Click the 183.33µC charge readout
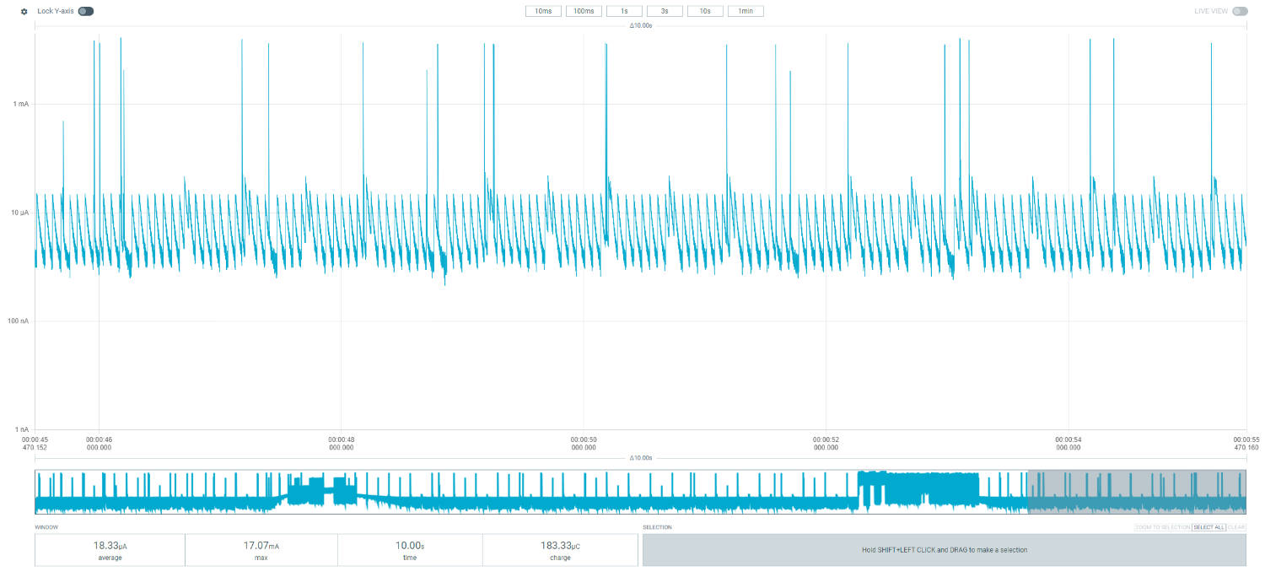This screenshot has height=577, width=1265. click(560, 550)
